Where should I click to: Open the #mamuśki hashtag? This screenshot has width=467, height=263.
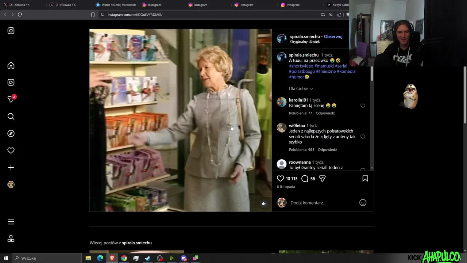pos(324,66)
